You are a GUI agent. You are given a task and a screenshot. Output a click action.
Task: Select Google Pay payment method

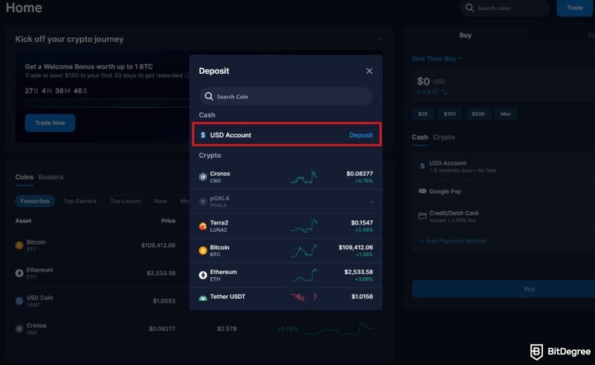point(504,191)
